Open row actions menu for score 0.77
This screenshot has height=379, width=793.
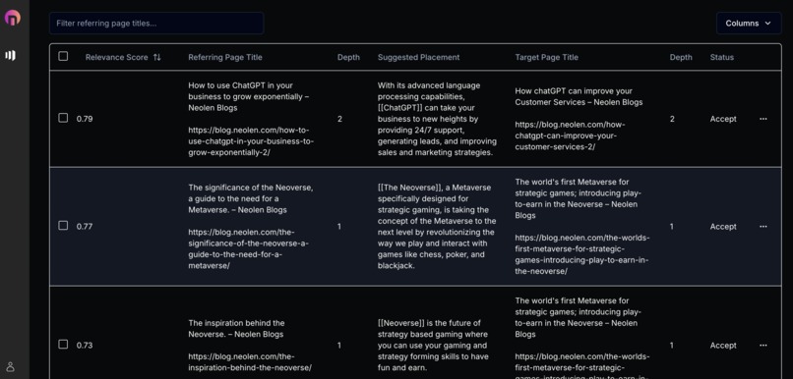(763, 227)
